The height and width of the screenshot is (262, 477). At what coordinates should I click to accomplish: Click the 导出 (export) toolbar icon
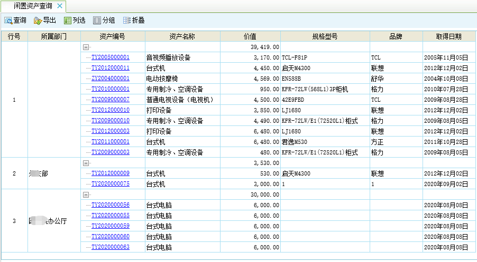(38, 21)
